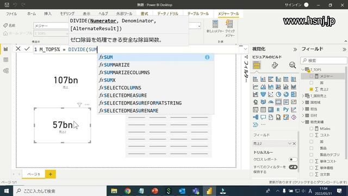
Task: Toggle すべてのフィルターを保持する switch
Action: [x=293, y=167]
